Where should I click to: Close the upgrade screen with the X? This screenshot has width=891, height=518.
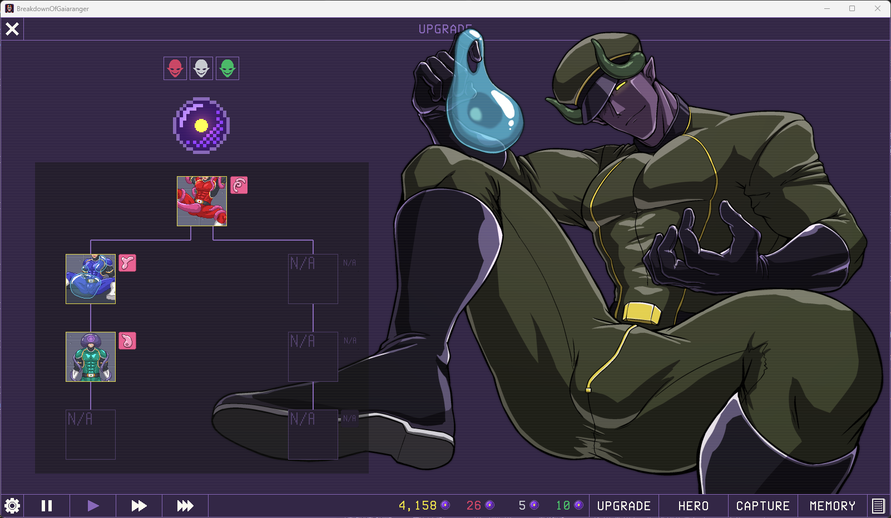(x=12, y=29)
